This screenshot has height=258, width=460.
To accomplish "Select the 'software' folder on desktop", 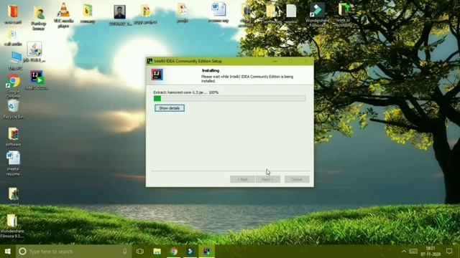I will pyautogui.click(x=13, y=137).
